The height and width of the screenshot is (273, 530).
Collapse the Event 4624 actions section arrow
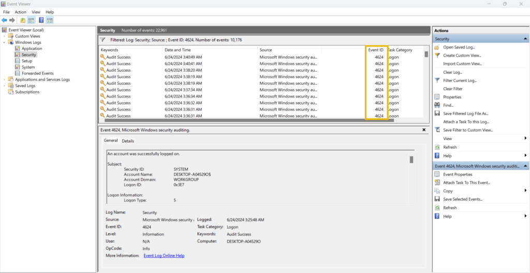coord(525,166)
